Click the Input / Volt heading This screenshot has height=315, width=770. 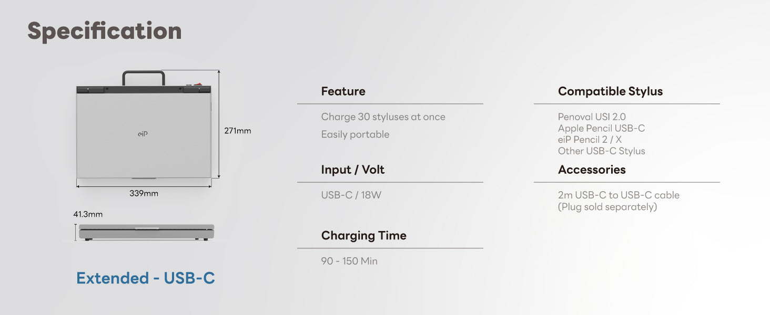pos(352,170)
